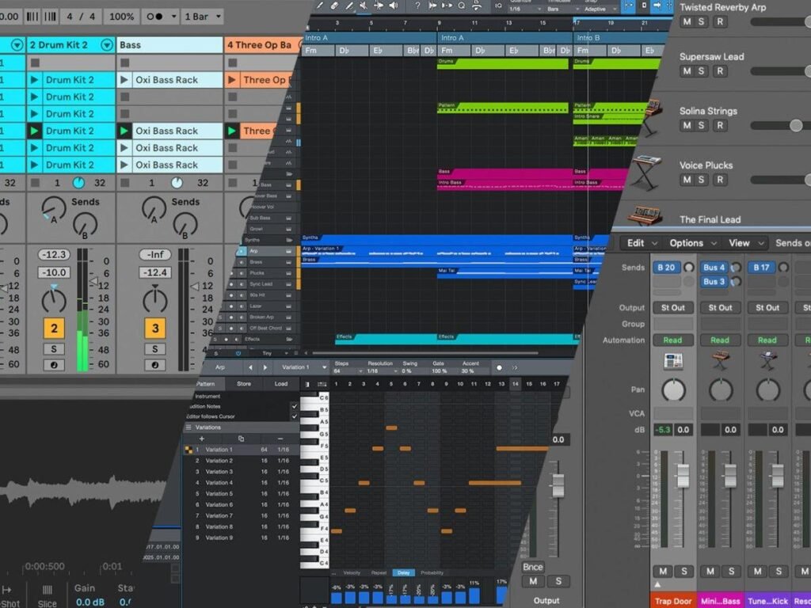Mute the Trap Door channel strip
The width and height of the screenshot is (811, 608).
(x=663, y=572)
